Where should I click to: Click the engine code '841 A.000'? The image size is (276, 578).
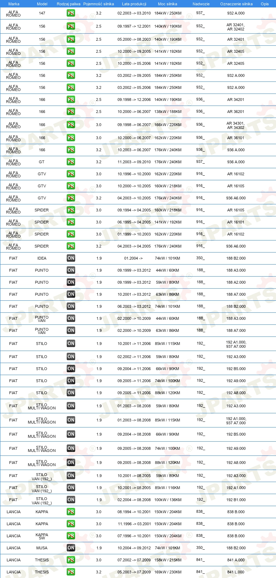pos(236,560)
